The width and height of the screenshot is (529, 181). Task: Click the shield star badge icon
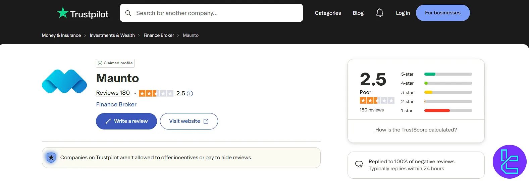tap(51, 158)
